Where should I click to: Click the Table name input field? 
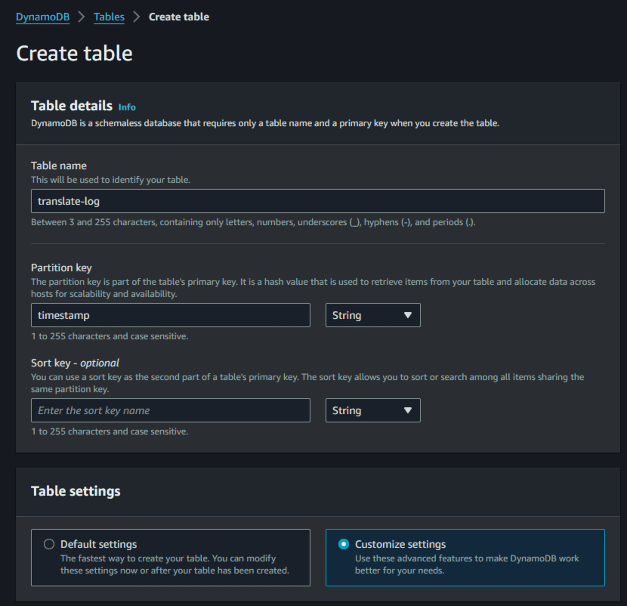(318, 201)
